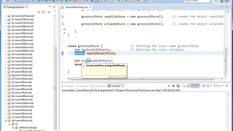Viewport: 233px width, 131px height.
Task: Click the Display Selected Console icon
Action: [x=208, y=86]
